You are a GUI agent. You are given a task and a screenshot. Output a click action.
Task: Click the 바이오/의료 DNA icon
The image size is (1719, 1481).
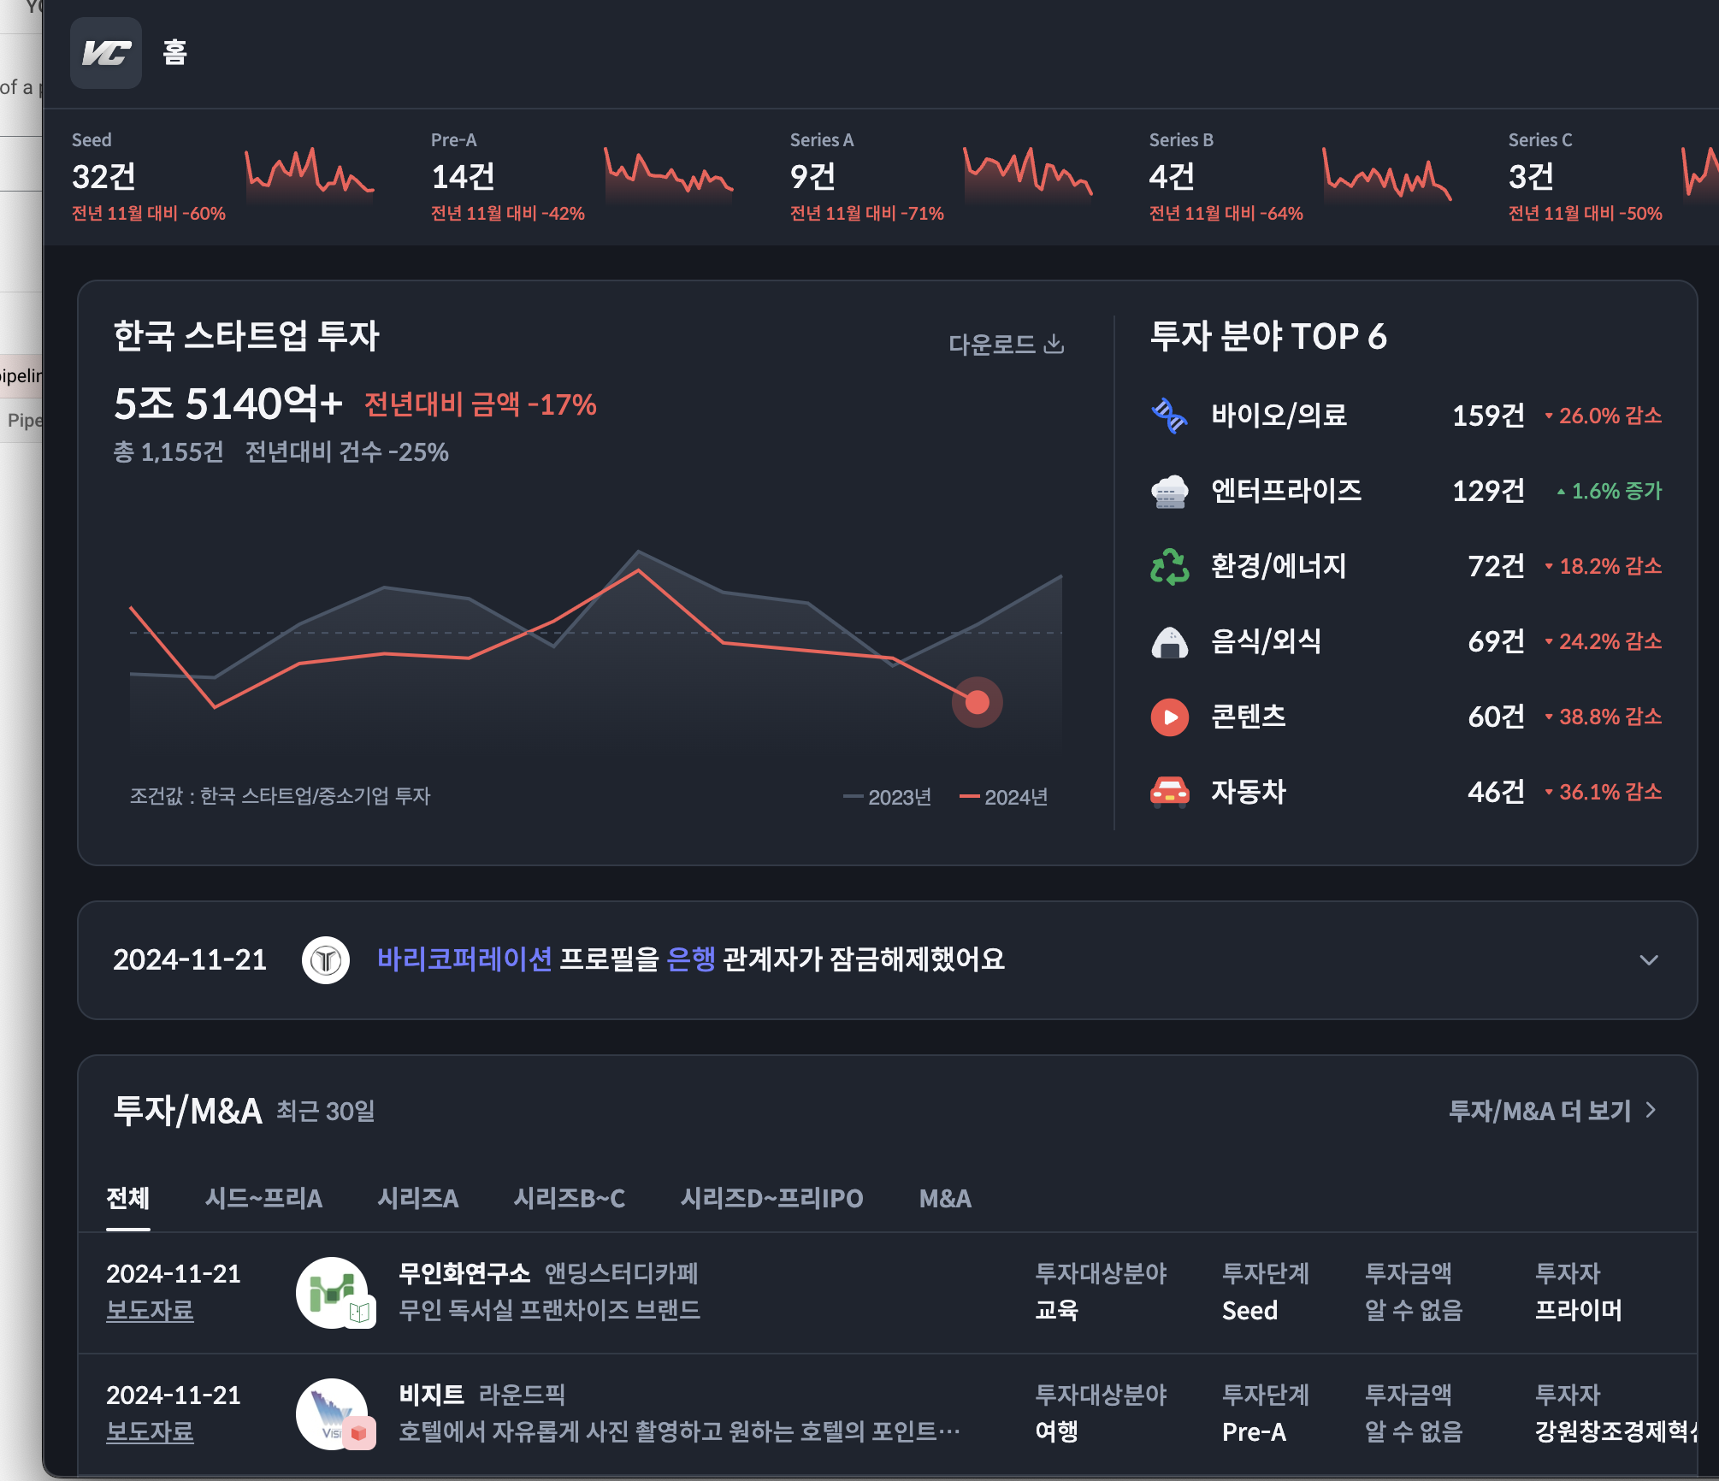(x=1169, y=416)
